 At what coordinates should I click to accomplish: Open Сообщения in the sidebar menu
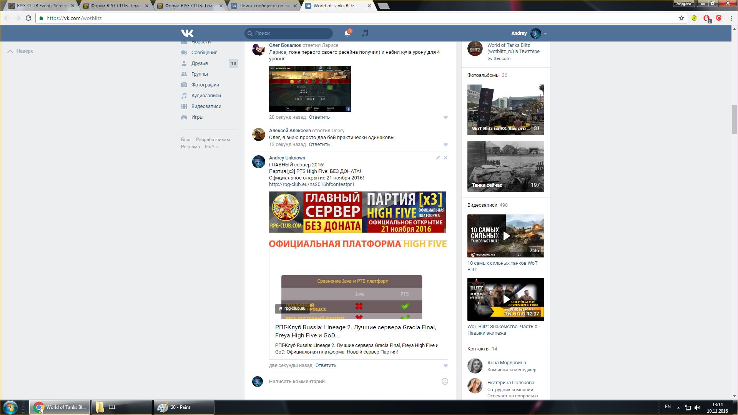click(204, 53)
